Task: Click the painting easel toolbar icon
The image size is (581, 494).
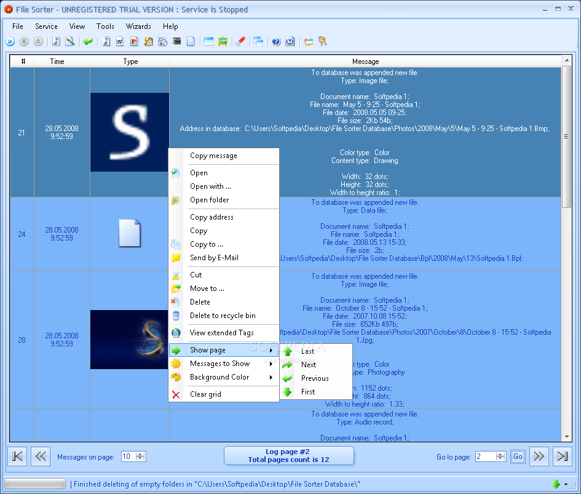Action: (223, 42)
